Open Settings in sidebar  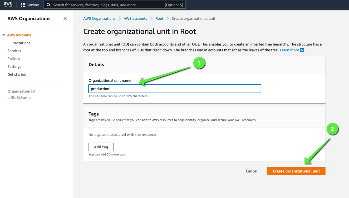coord(14,67)
